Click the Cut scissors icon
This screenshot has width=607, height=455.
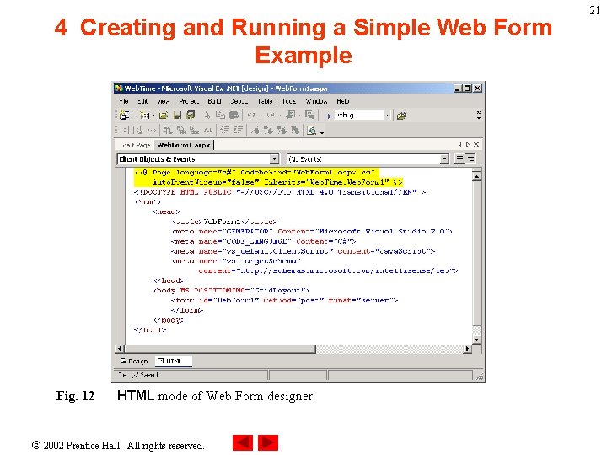[207, 115]
